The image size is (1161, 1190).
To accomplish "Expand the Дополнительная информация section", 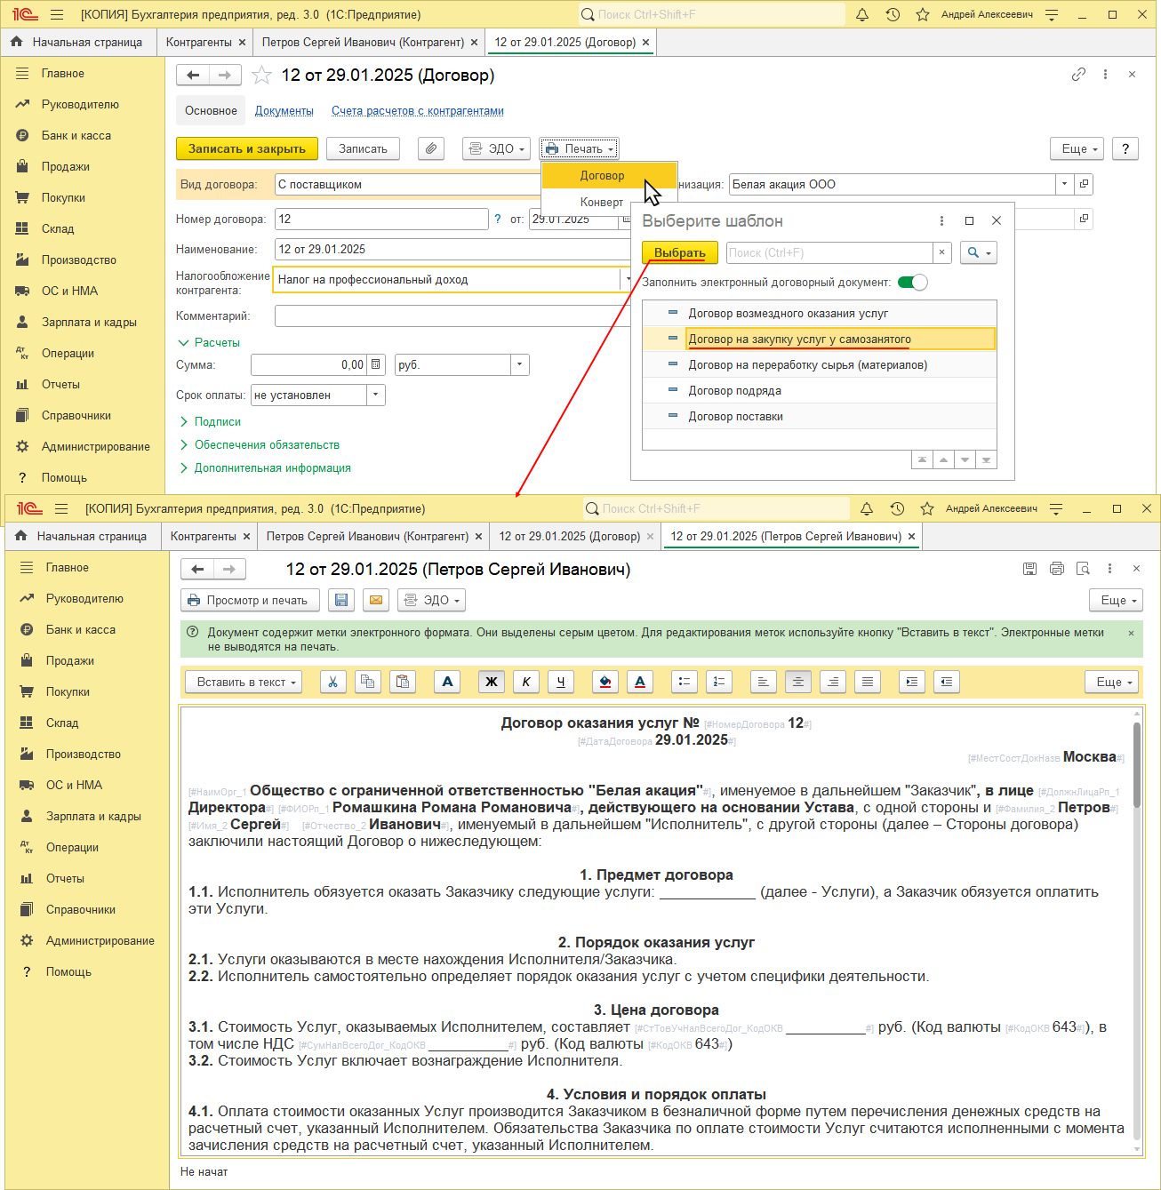I will 266,467.
